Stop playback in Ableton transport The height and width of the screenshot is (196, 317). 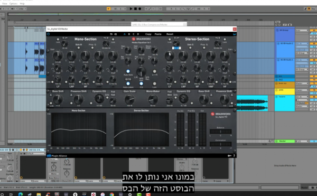(x=135, y=8)
